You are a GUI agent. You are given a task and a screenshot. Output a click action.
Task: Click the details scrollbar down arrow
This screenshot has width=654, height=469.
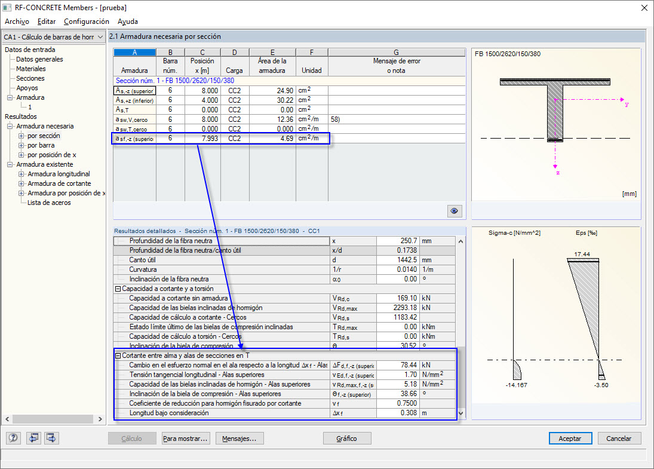pos(460,413)
